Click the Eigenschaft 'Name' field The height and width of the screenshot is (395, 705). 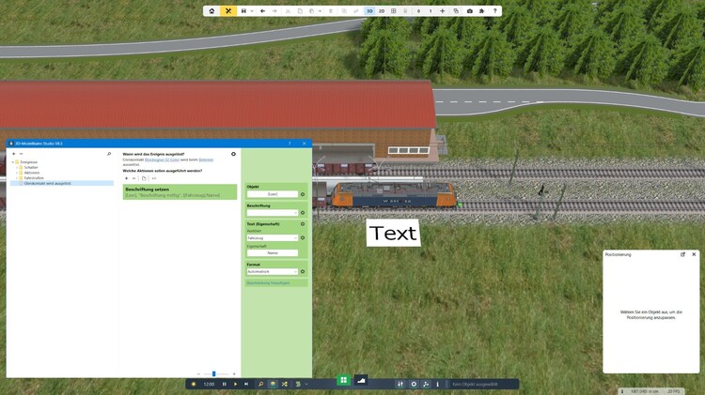(273, 253)
